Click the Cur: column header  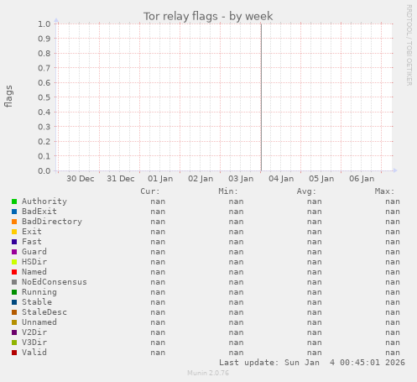(150, 191)
